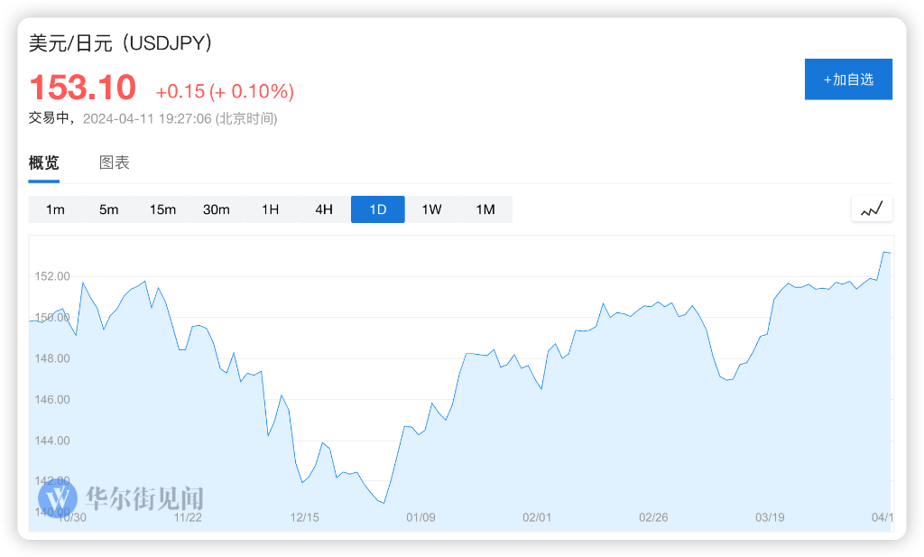
Task: Set chart period to 1H
Action: click(x=270, y=209)
